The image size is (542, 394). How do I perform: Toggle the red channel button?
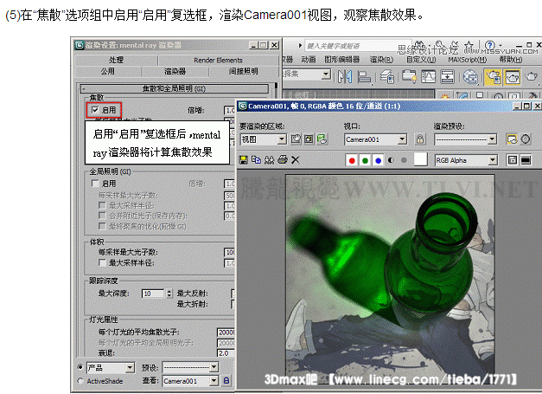[x=352, y=160]
